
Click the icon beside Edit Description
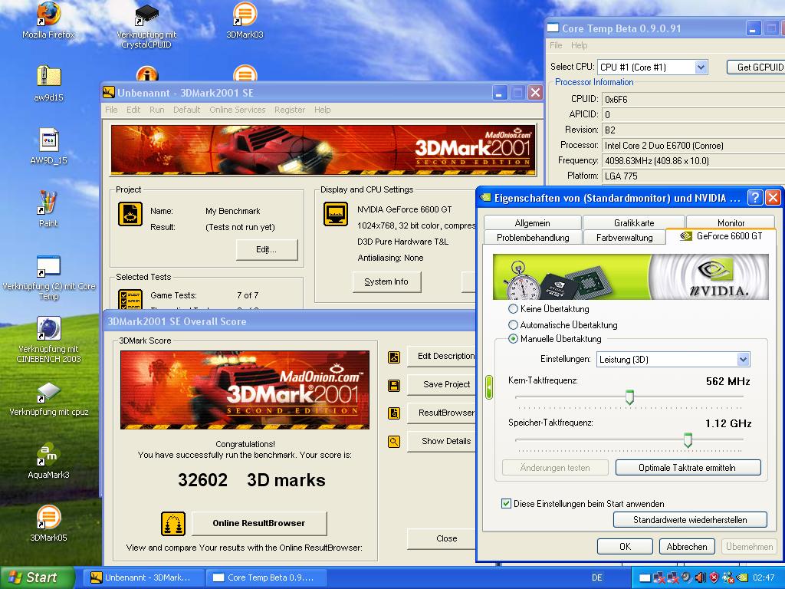(x=394, y=357)
